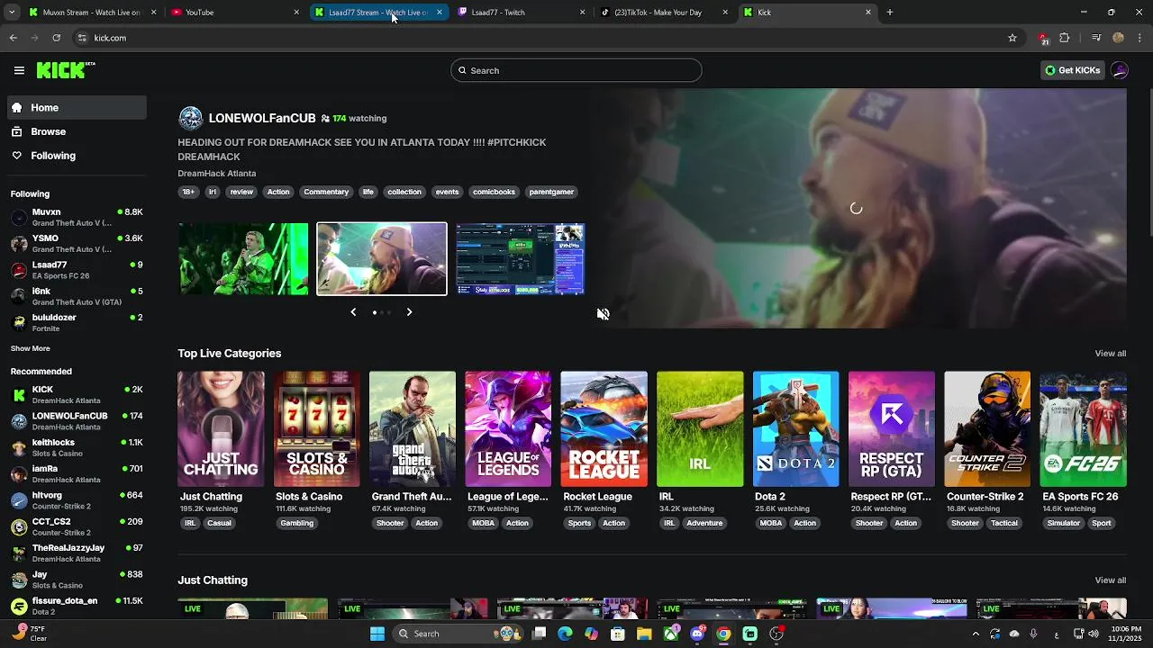
Task: Click the KICK logo in the header
Action: click(66, 70)
